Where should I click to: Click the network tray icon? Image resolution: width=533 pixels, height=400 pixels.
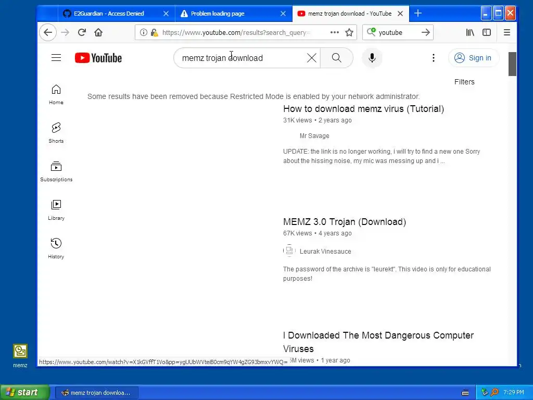[485, 392]
